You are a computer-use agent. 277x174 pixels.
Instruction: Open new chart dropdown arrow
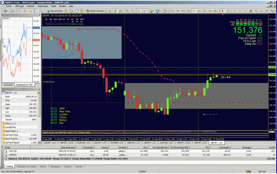[7, 11]
